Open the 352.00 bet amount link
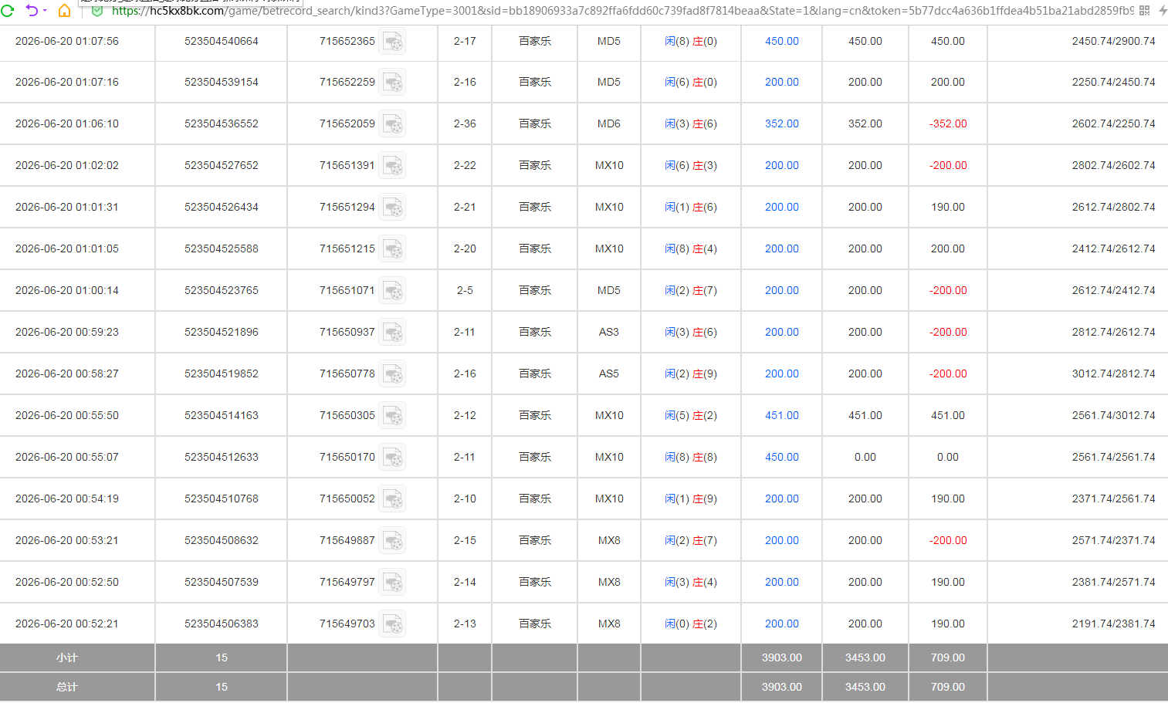The image size is (1168, 703). 782,123
